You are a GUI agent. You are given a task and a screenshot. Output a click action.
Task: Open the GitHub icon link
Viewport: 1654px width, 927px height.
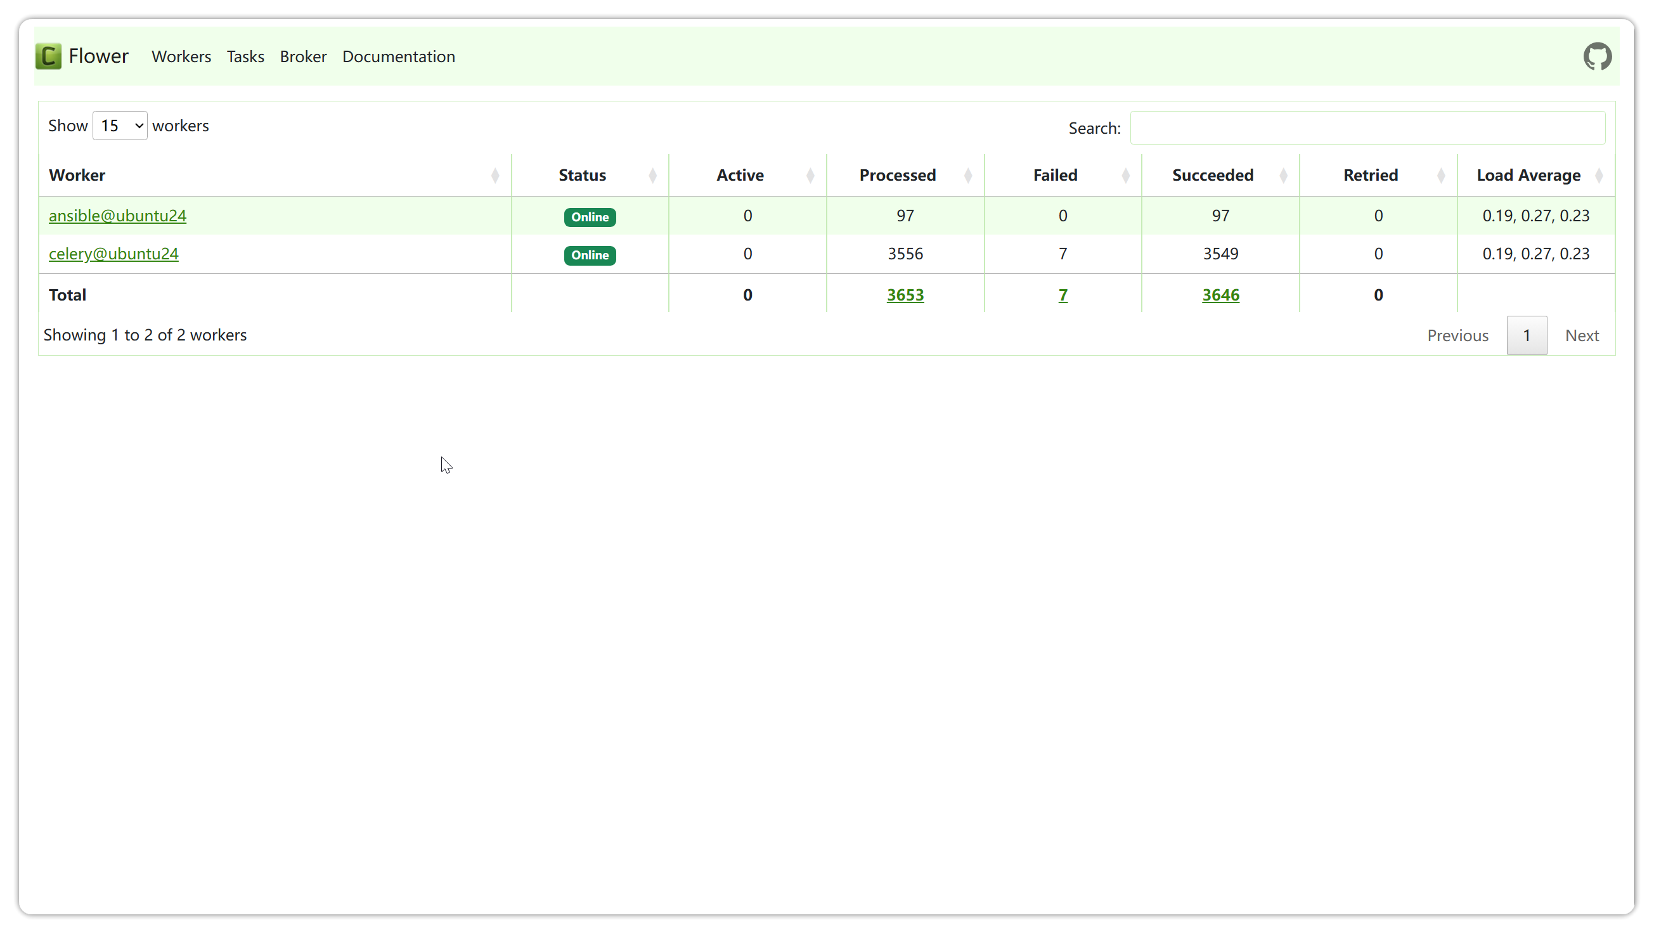click(1597, 56)
